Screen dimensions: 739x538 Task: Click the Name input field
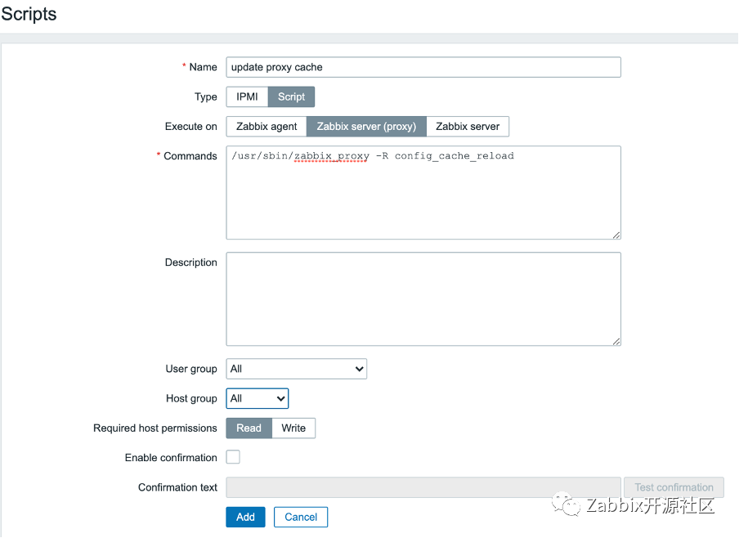(423, 67)
